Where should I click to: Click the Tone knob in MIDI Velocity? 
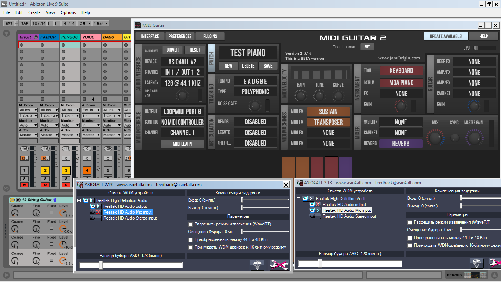coord(319,96)
